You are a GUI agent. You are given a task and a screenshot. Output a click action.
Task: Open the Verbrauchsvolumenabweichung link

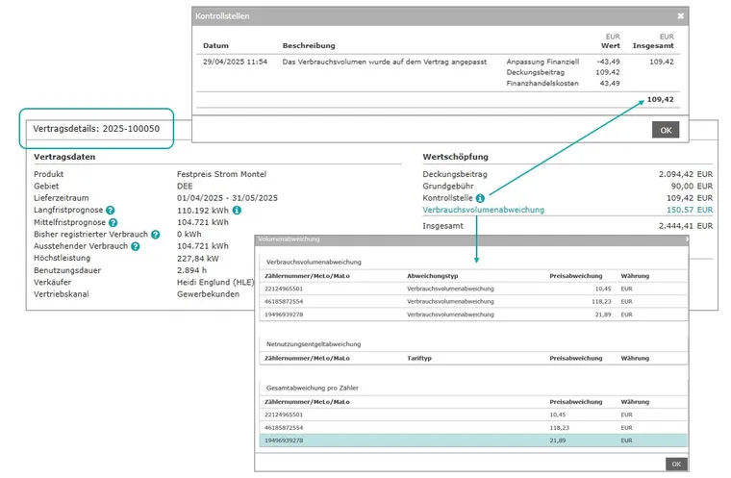tap(483, 210)
